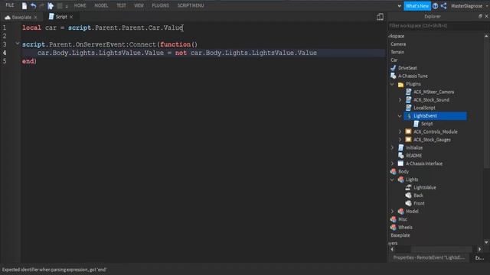Focus the Filter workspace search box
The width and height of the screenshot is (490, 275).
click(434, 26)
